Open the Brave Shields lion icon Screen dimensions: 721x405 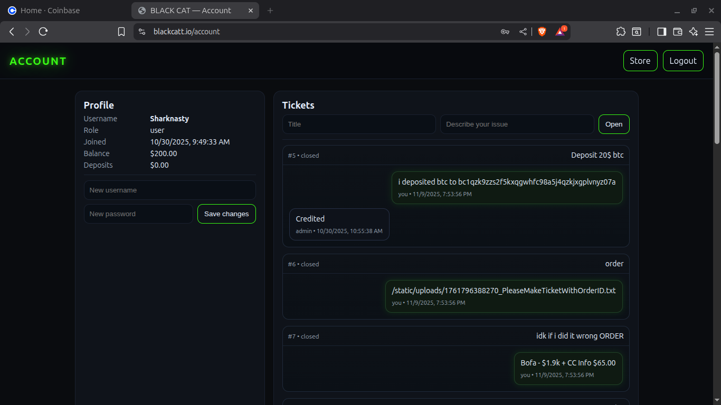(542, 32)
